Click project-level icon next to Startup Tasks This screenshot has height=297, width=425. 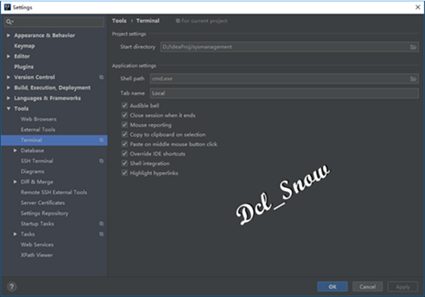click(x=101, y=223)
